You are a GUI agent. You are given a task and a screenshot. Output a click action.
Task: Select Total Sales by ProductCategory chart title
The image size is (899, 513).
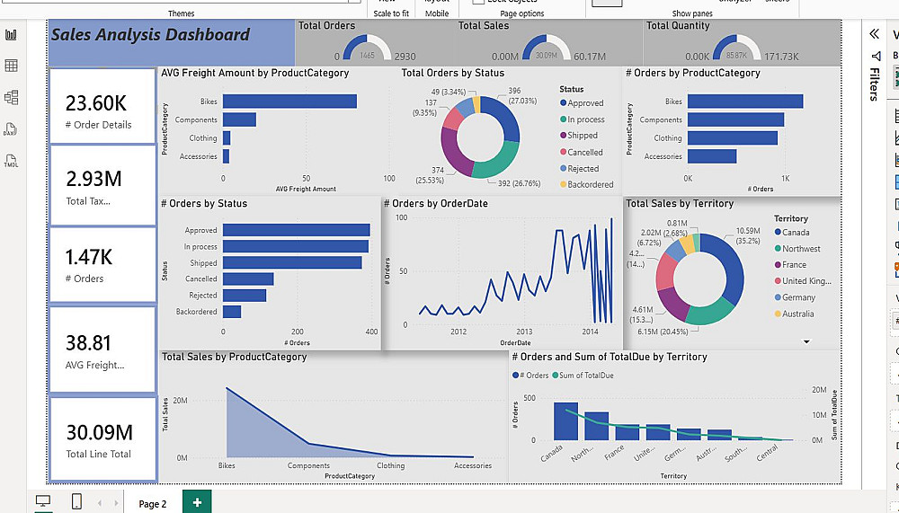pos(234,357)
